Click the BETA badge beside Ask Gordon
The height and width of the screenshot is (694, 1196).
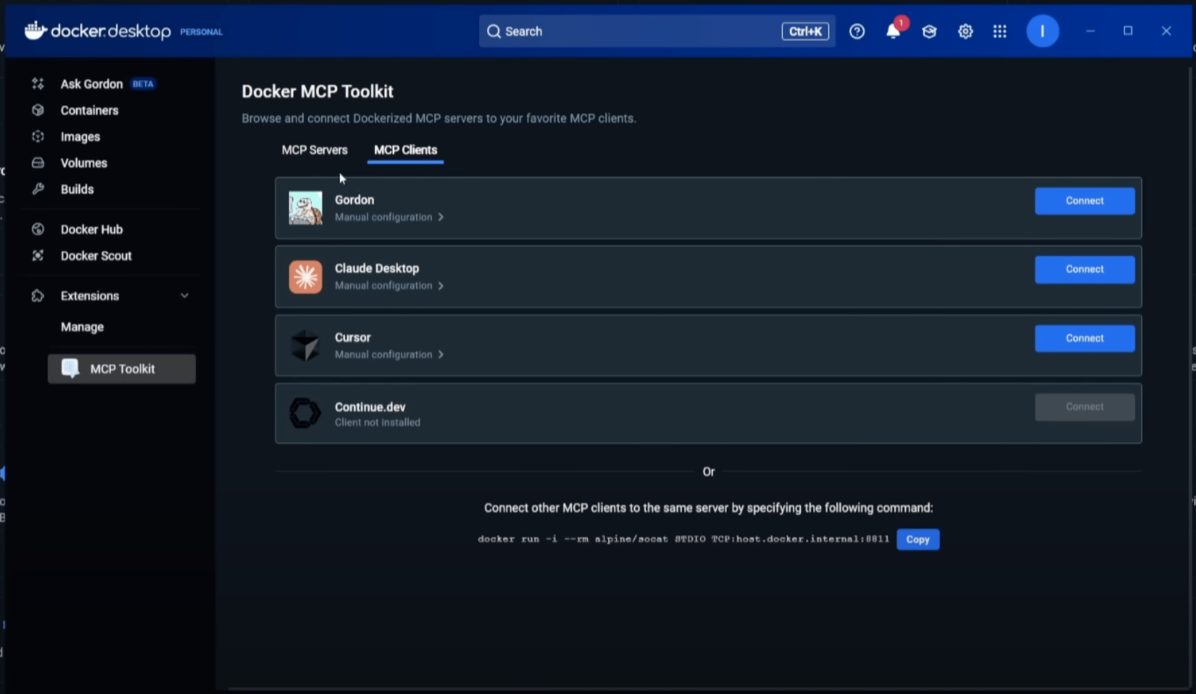(143, 84)
